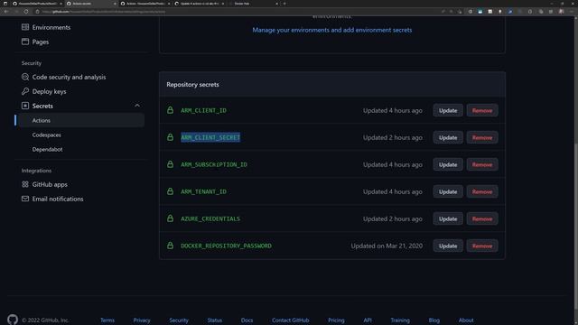Click the Updated on Mar 21, 2020 text
The width and height of the screenshot is (578, 325).
click(x=387, y=246)
